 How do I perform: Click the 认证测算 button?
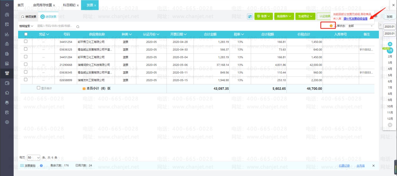click(x=323, y=16)
